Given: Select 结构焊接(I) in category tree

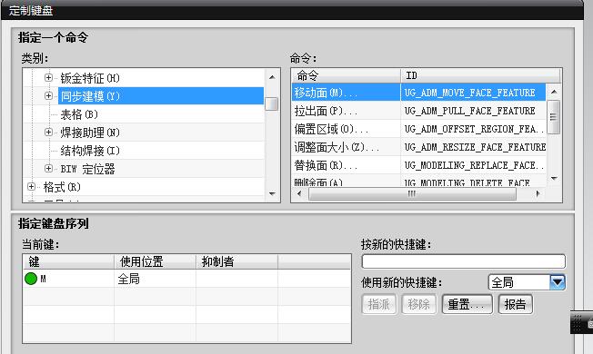Looking at the screenshot, I should [90, 151].
